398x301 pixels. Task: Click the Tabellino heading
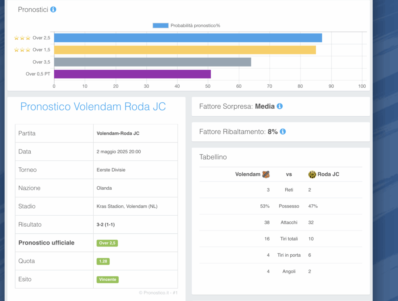click(213, 157)
